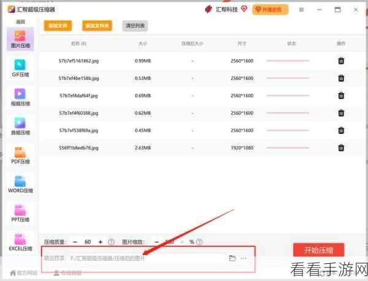Click the output directory path field
The height and width of the screenshot is (281, 368).
tap(148, 258)
